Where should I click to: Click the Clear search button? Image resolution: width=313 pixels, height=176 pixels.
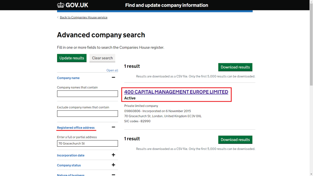[x=102, y=58]
